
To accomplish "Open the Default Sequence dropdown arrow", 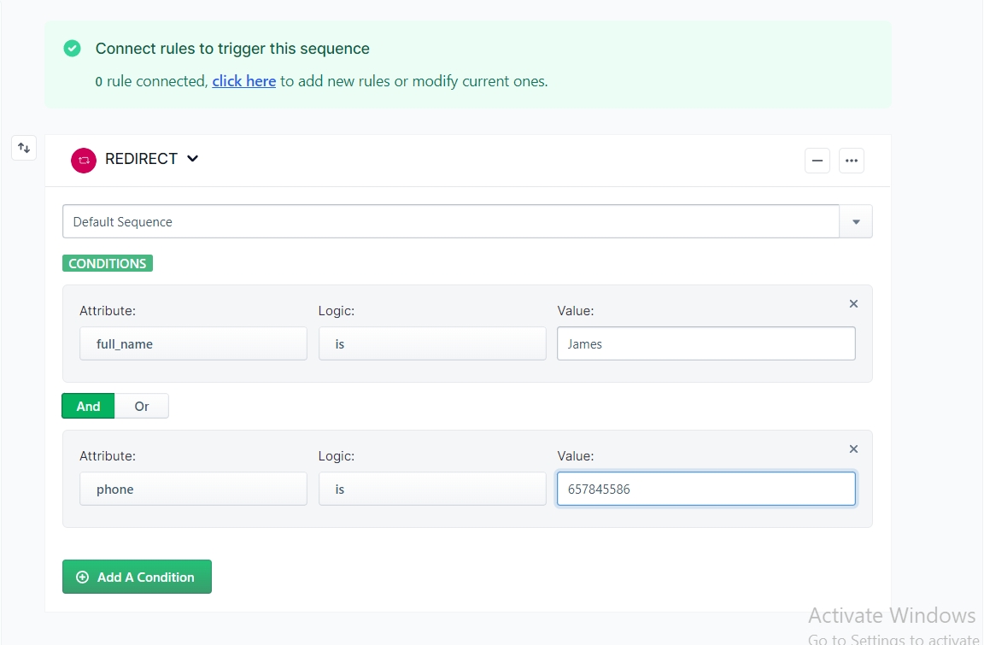I will point(856,222).
